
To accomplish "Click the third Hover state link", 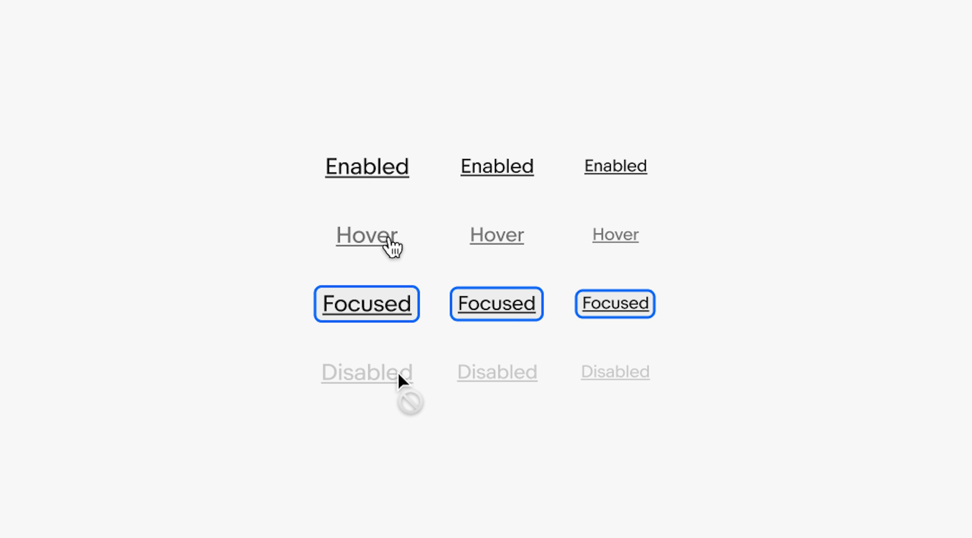I will [x=615, y=234].
